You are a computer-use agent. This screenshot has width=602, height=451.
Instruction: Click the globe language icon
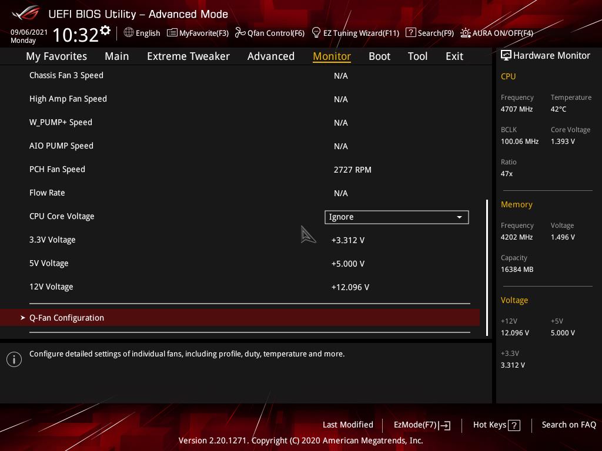click(x=129, y=33)
